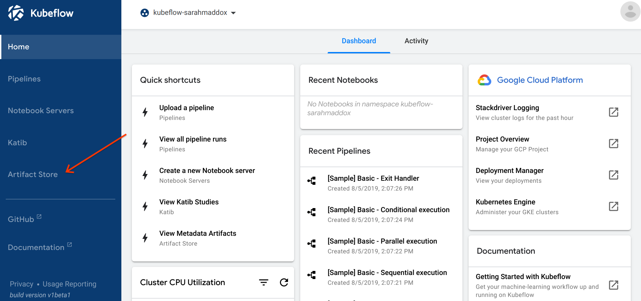The width and height of the screenshot is (641, 301).
Task: Click the 'No Notebooks in namespace' message
Action: [x=370, y=108]
